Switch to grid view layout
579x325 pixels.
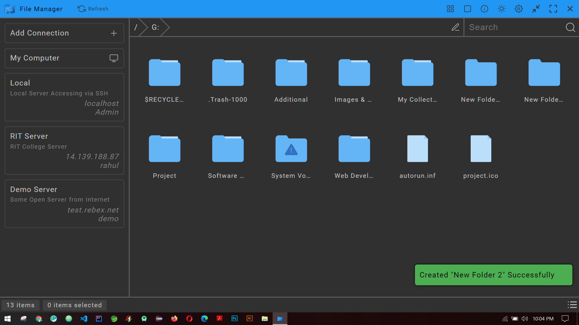click(450, 9)
